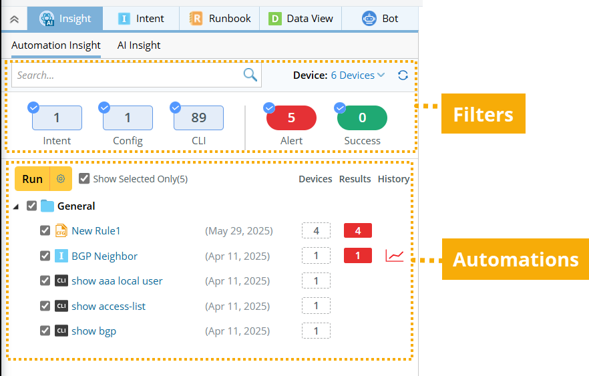This screenshot has height=376, width=589.
Task: Click devices count for show access-list
Action: (316, 306)
